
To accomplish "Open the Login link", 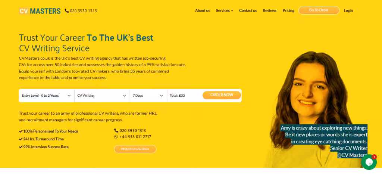I will (348, 11).
